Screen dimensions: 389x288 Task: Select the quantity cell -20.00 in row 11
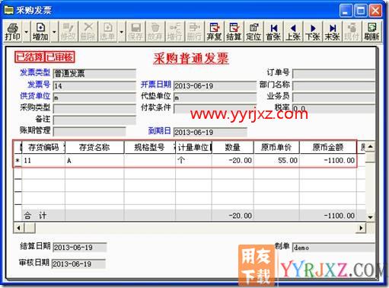233,161
